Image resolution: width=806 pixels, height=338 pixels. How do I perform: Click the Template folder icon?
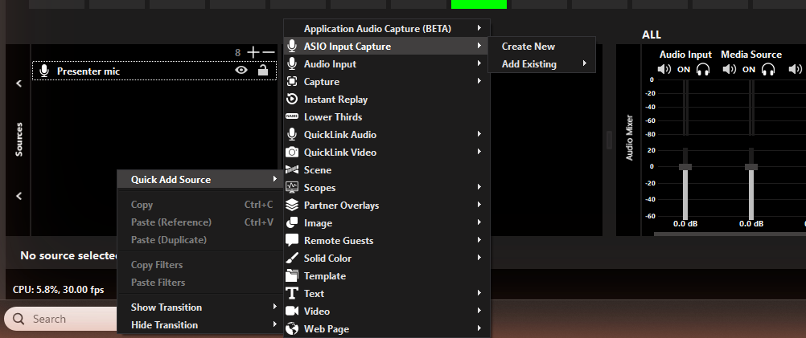pyautogui.click(x=292, y=275)
